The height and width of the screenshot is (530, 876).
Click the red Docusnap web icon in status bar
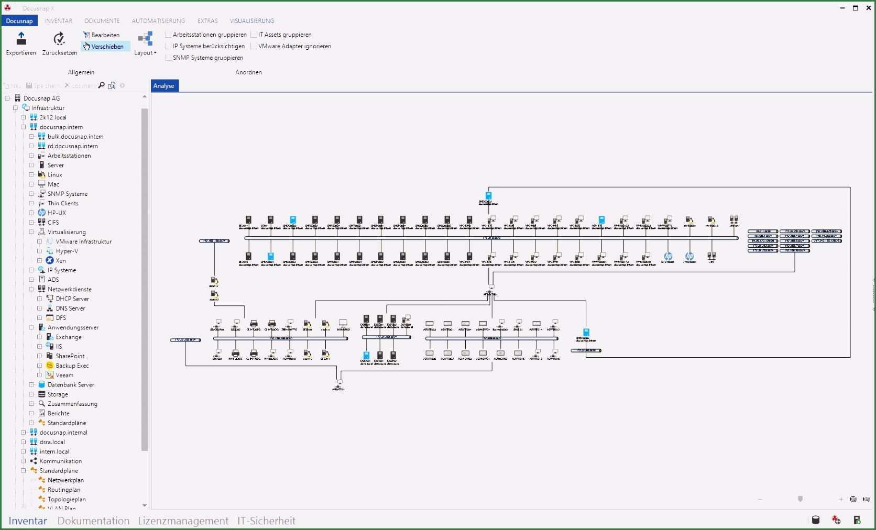(x=836, y=520)
